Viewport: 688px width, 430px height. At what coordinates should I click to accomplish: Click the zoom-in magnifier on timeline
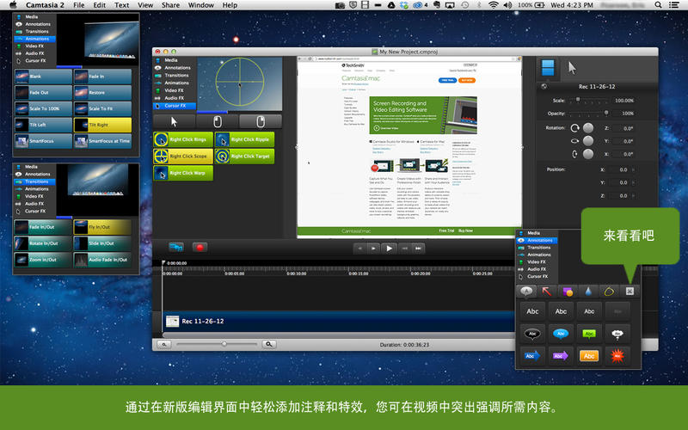(269, 344)
